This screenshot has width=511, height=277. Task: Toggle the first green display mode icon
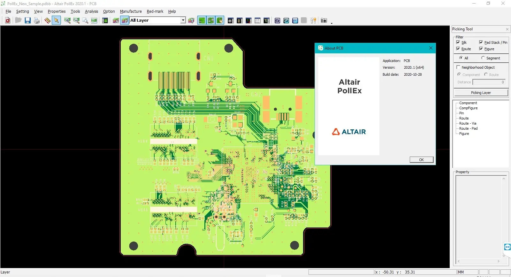pos(202,20)
